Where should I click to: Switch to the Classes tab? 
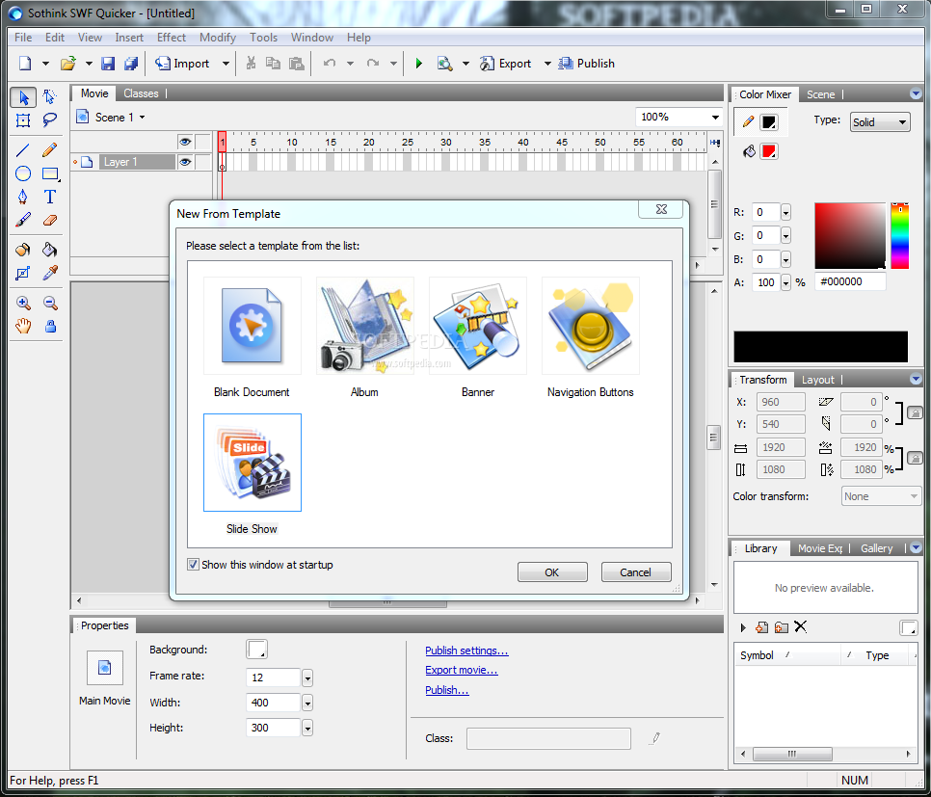click(x=141, y=93)
